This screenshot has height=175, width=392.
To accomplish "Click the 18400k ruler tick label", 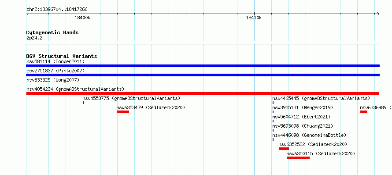I will pyautogui.click(x=82, y=18).
